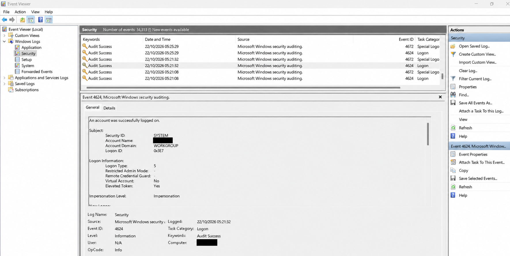Sort events by Event ID column header
510x256 pixels.
[406, 39]
